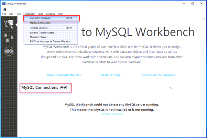
Task: Choose Reverse Engineer menu entry
Action: coord(40,28)
